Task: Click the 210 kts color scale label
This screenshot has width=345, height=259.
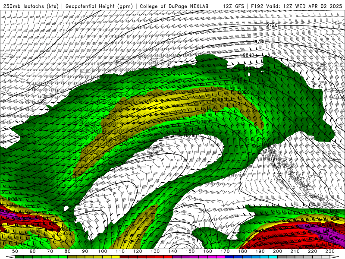Action: pyautogui.click(x=295, y=251)
